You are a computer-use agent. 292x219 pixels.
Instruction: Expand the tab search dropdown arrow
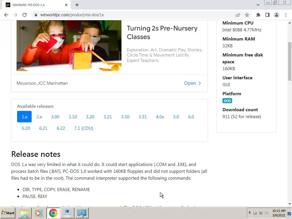tap(258, 5)
